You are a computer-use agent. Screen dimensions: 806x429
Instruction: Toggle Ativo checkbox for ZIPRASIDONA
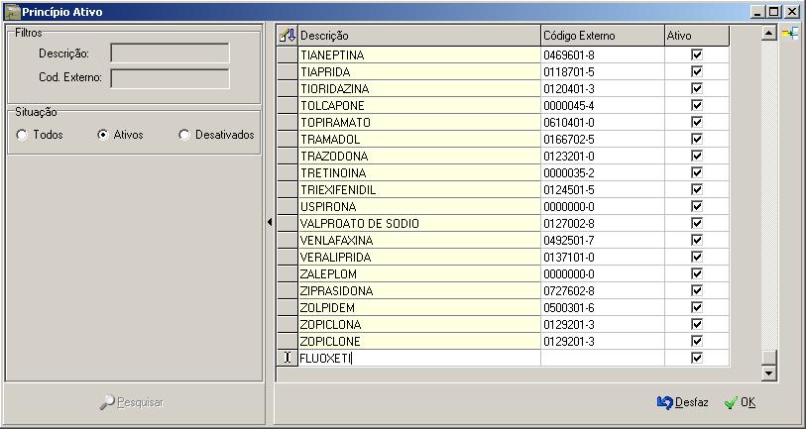tap(697, 291)
